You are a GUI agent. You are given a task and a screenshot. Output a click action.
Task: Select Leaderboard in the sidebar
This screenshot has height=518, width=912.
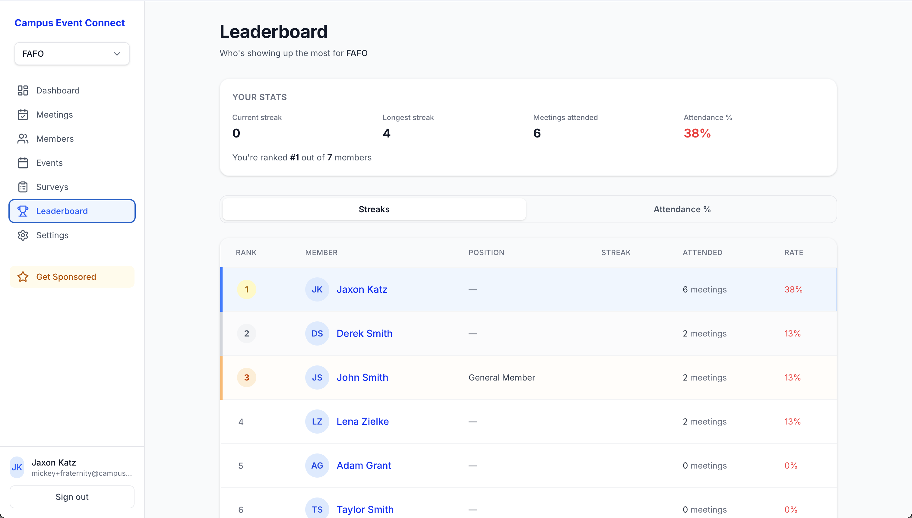[x=72, y=211]
